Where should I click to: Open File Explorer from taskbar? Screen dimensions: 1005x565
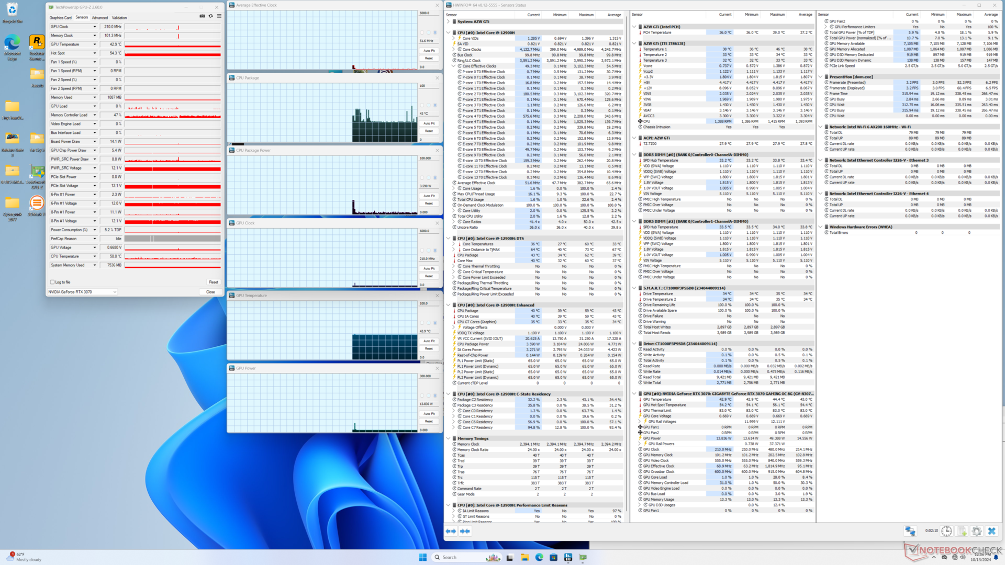click(524, 558)
